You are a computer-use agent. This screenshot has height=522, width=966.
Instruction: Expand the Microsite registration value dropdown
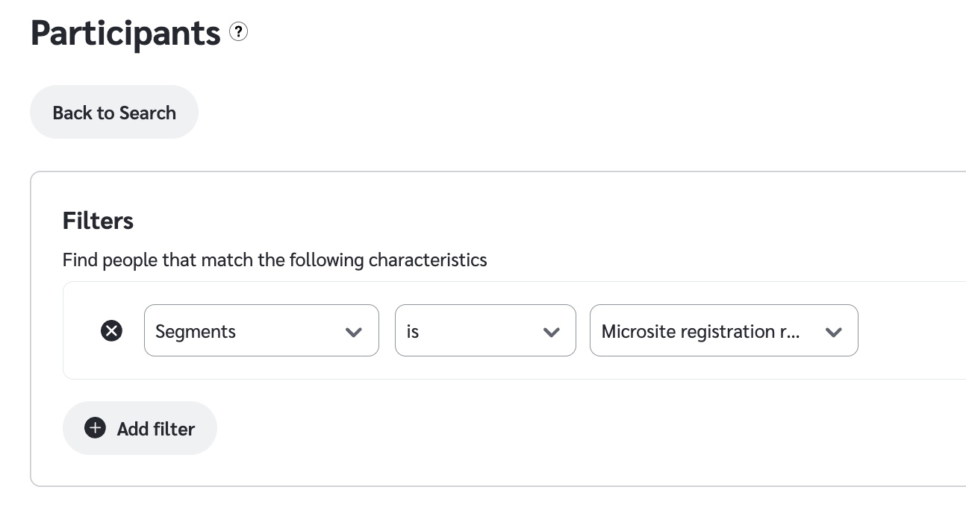click(x=723, y=330)
